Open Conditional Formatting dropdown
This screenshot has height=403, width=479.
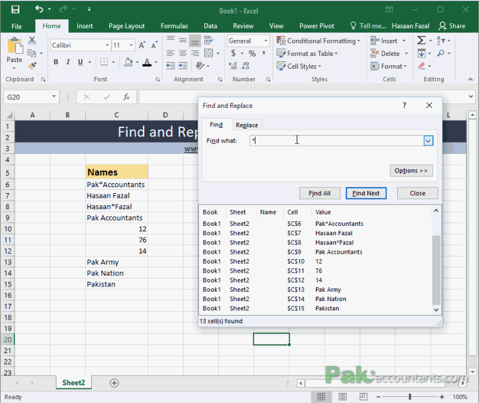319,41
